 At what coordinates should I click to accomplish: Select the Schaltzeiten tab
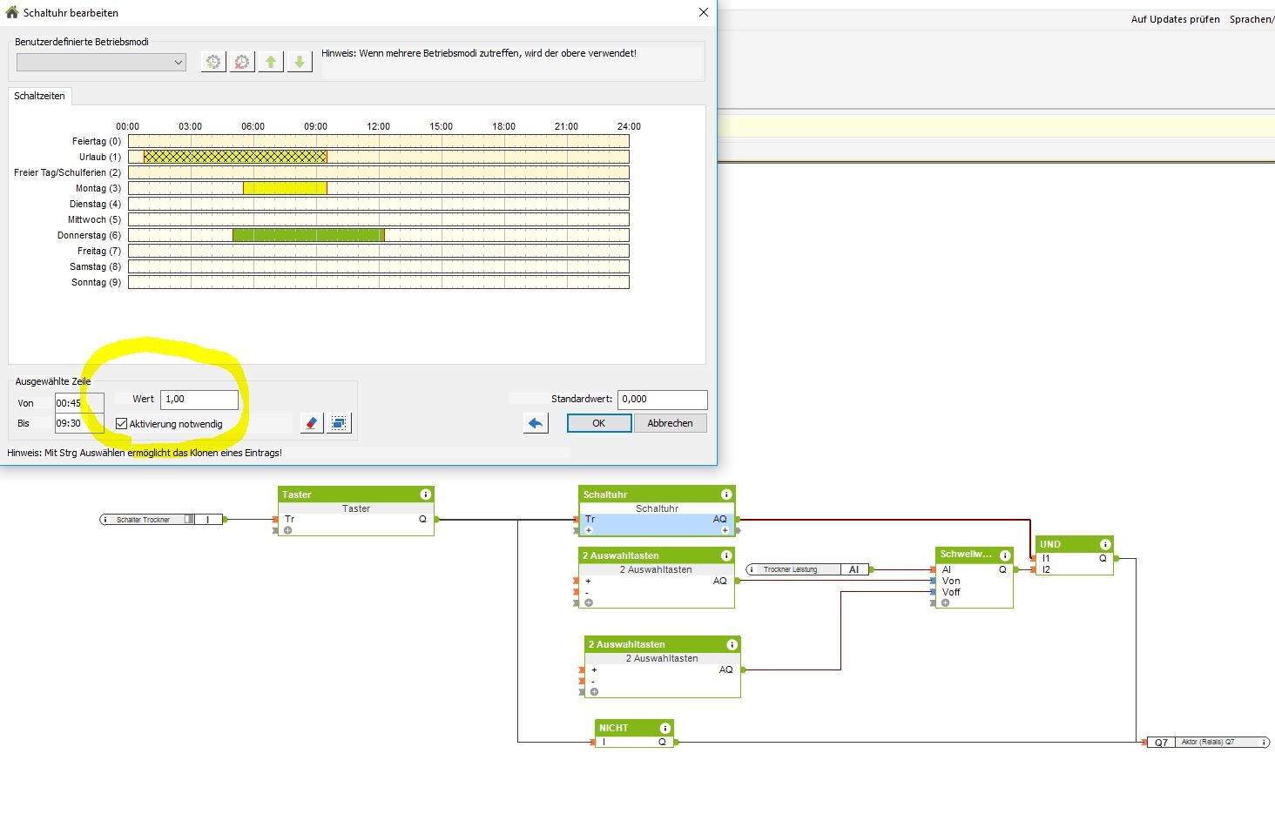39,96
